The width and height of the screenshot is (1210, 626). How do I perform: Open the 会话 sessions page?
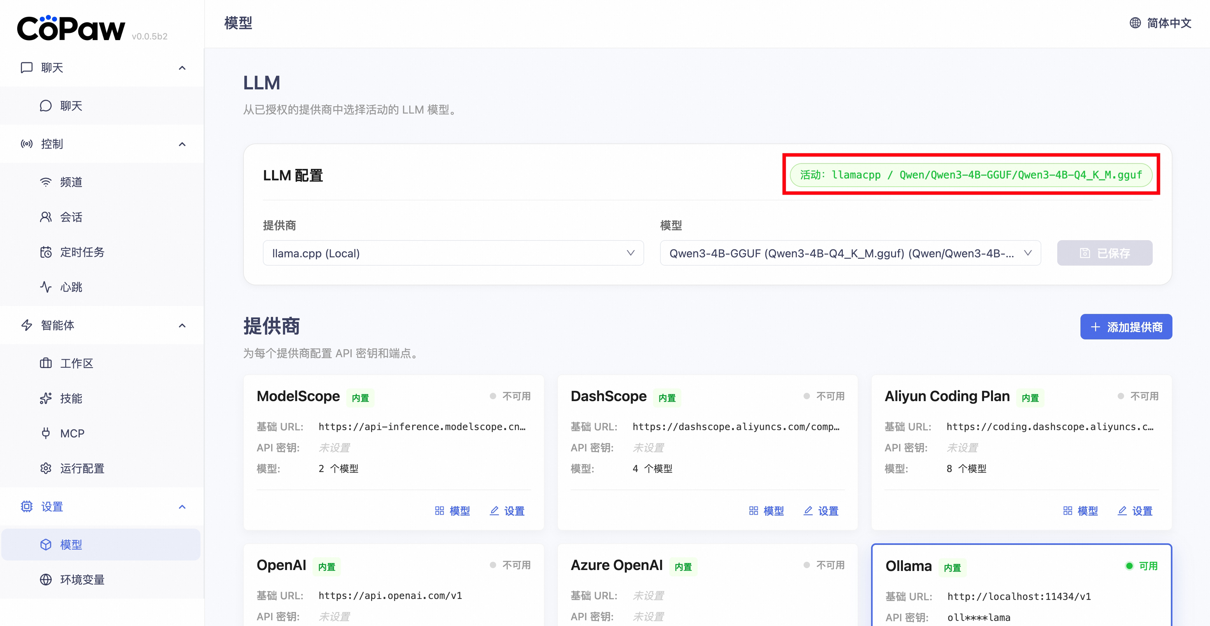click(x=70, y=217)
